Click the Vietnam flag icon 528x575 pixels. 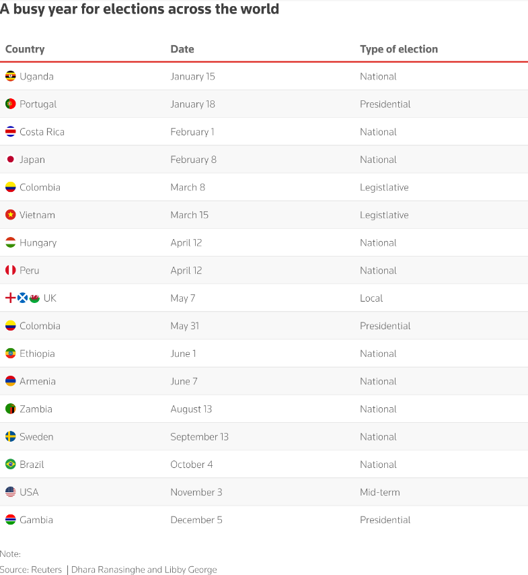click(x=10, y=215)
